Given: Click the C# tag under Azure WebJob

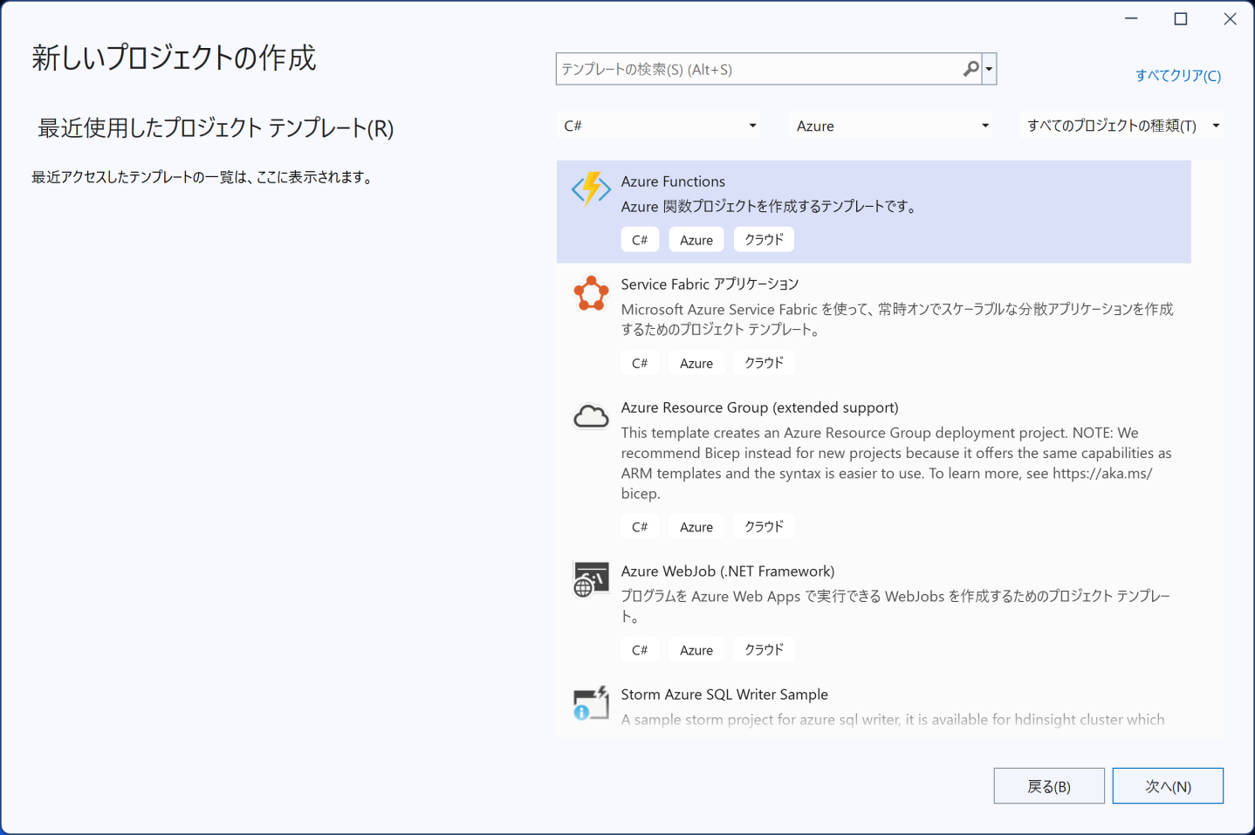Looking at the screenshot, I should click(640, 650).
